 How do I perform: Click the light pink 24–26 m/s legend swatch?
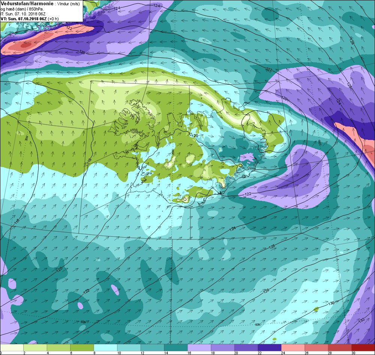coord(293,347)
